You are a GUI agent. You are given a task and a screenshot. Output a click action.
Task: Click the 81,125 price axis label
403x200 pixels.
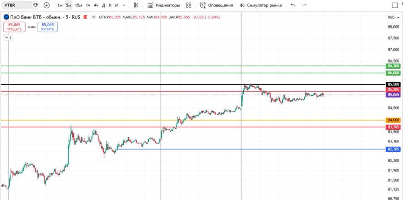tap(394, 190)
